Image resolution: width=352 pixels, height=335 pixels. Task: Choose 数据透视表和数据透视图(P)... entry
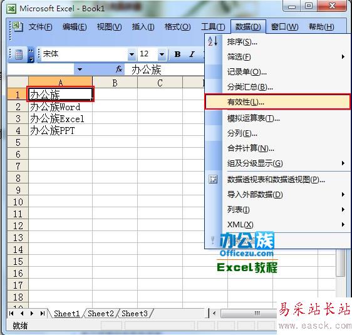(277, 179)
